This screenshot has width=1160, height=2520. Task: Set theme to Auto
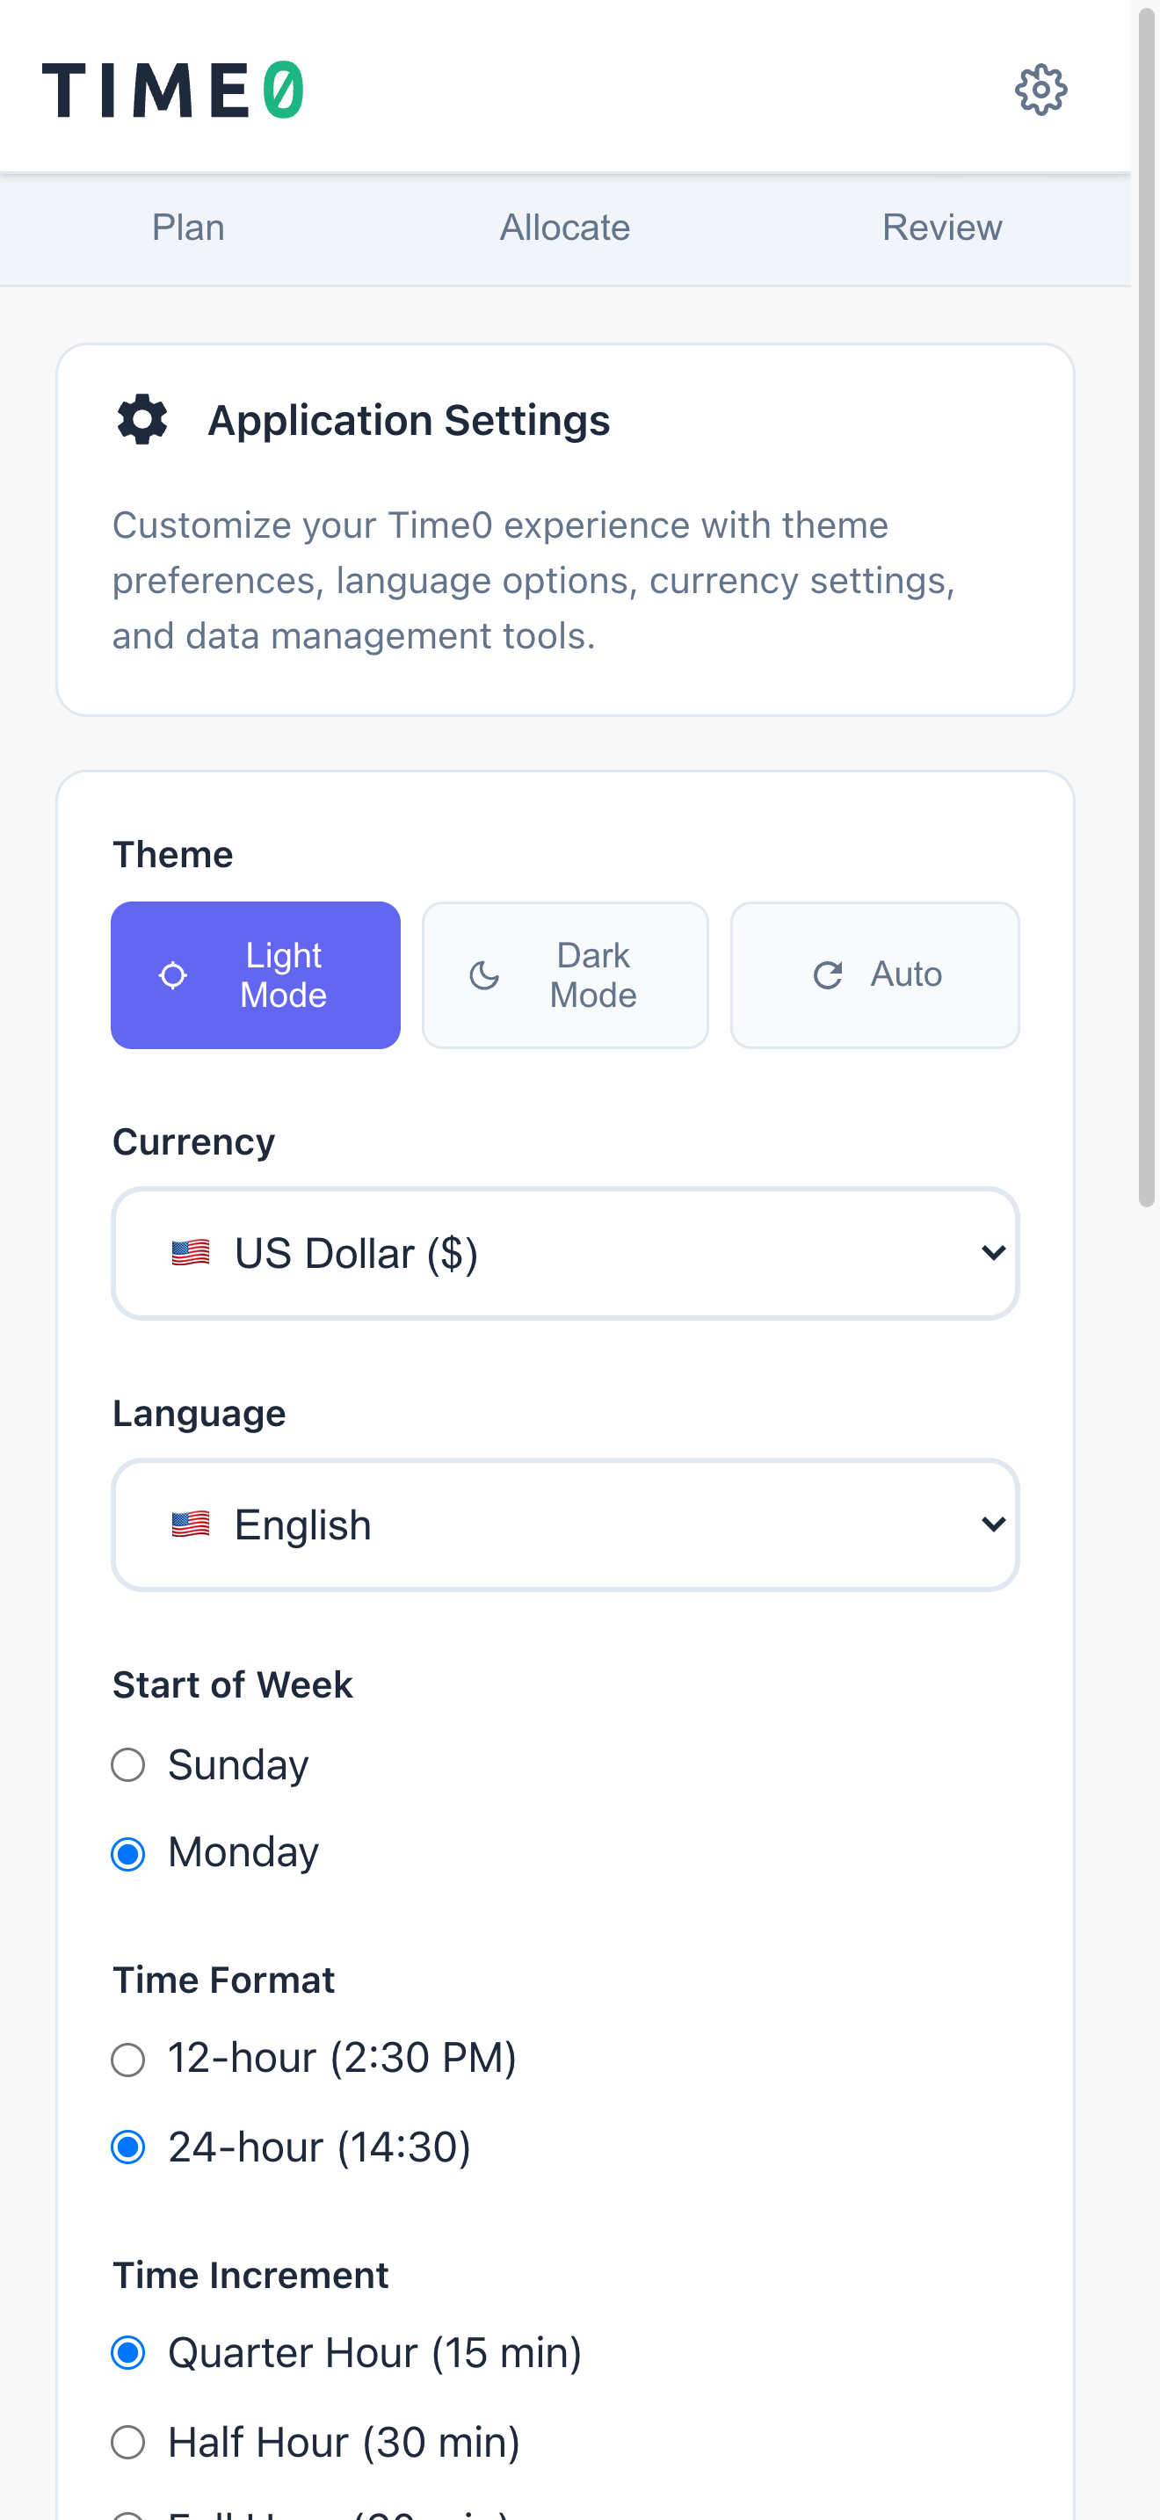tap(874, 975)
